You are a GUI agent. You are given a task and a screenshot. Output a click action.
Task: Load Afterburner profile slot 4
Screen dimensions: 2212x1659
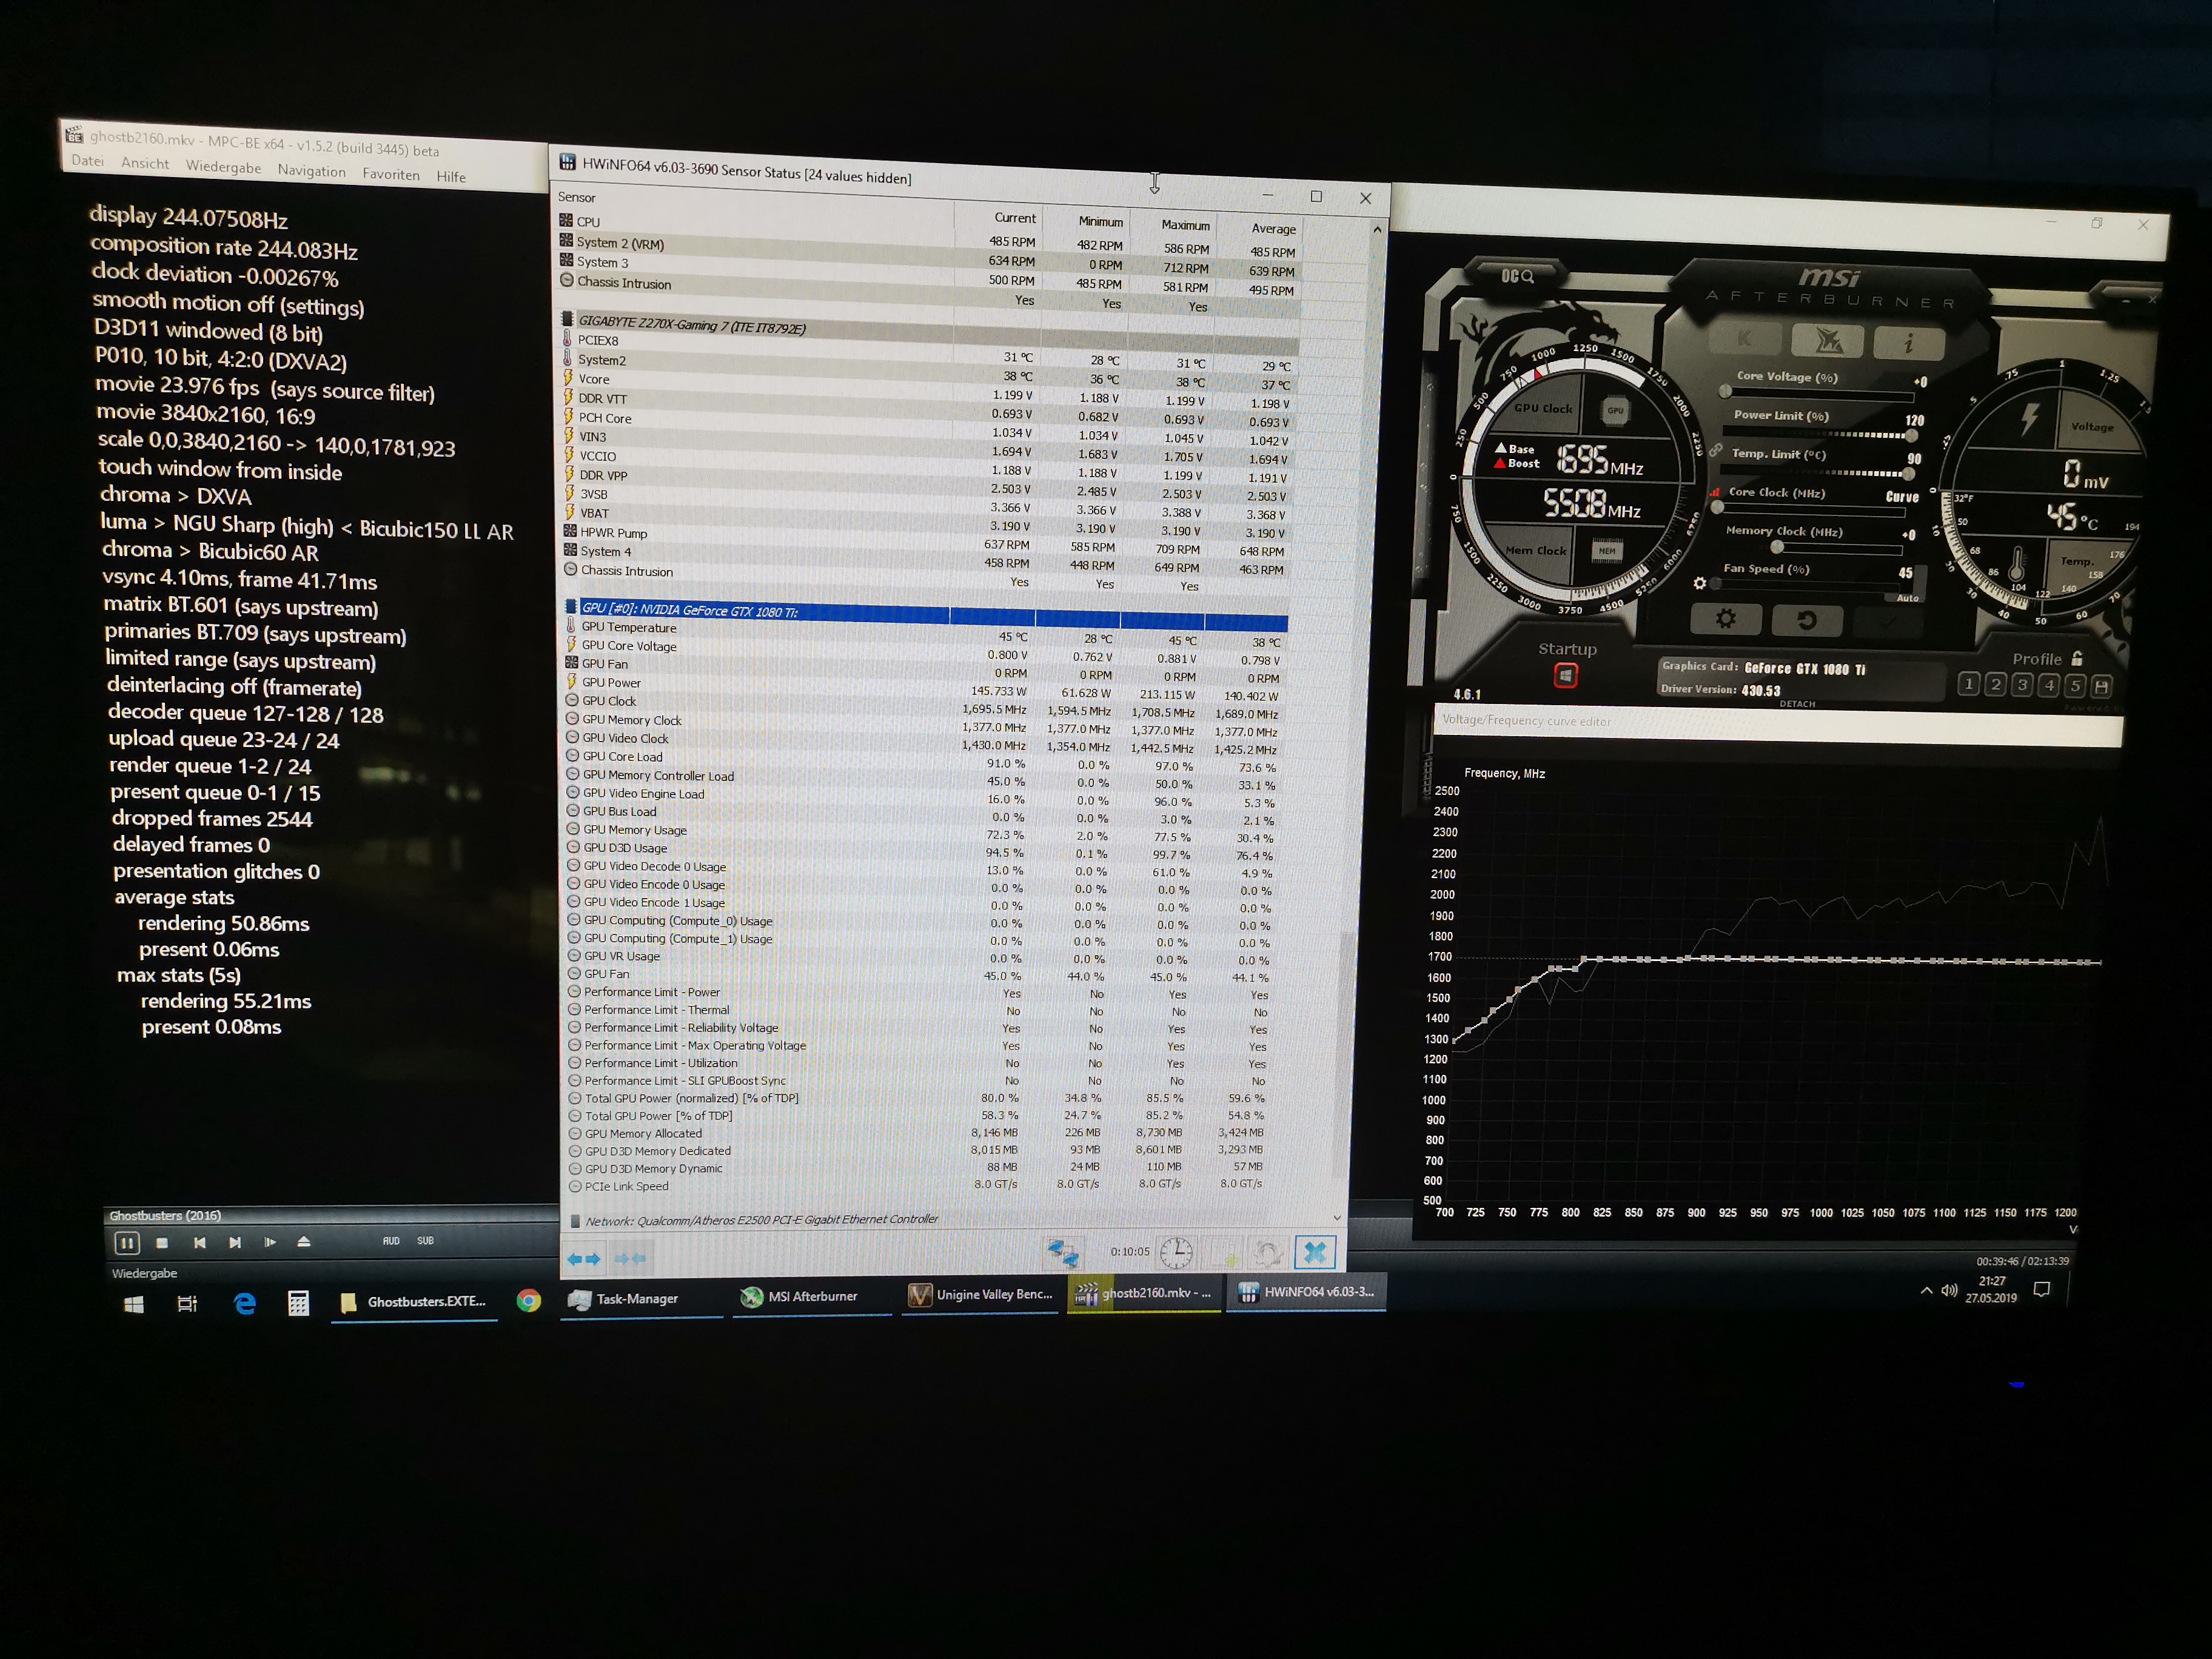(2049, 685)
